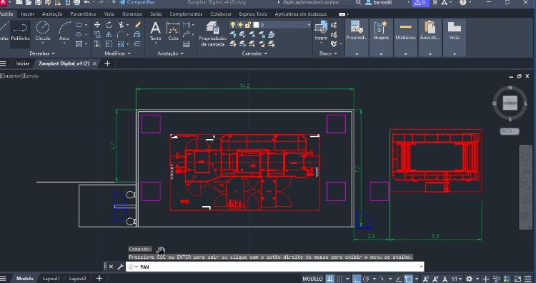Click the Trim scissors tool icon
This screenshot has width=536, height=283.
pos(121,25)
